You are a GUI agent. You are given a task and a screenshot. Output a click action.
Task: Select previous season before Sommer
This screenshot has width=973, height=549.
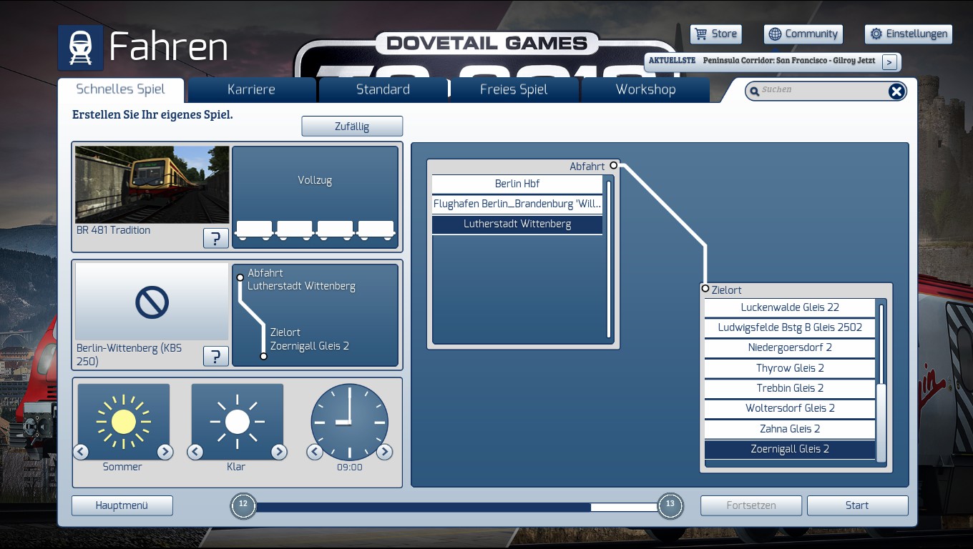[81, 452]
